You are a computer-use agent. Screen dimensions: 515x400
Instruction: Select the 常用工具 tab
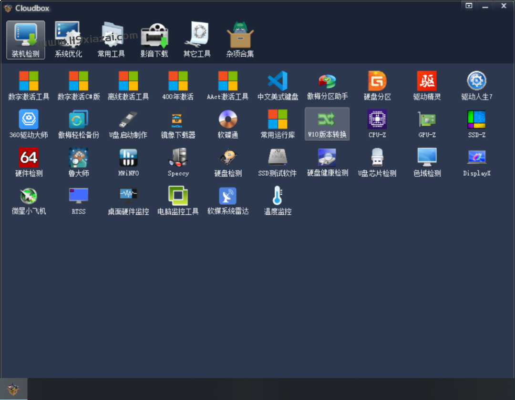pos(111,40)
